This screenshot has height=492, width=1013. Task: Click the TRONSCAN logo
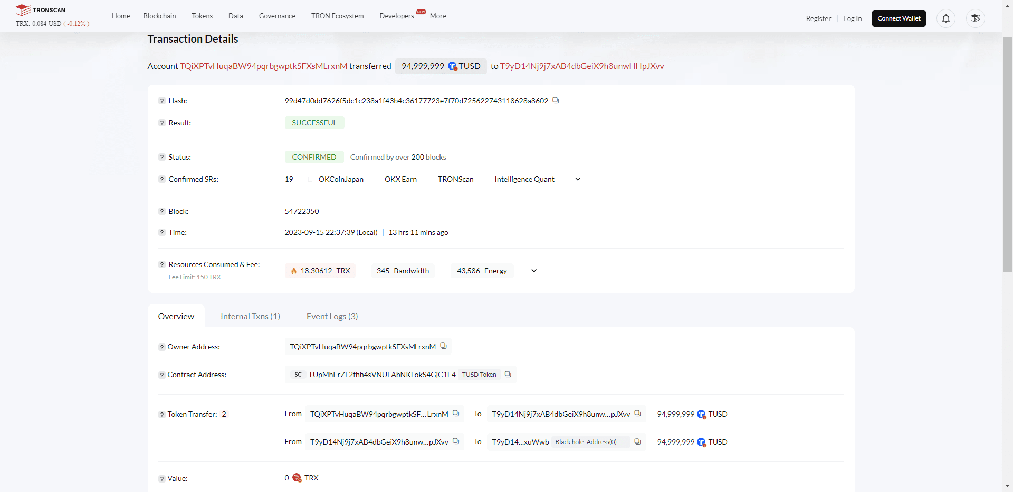coord(41,10)
